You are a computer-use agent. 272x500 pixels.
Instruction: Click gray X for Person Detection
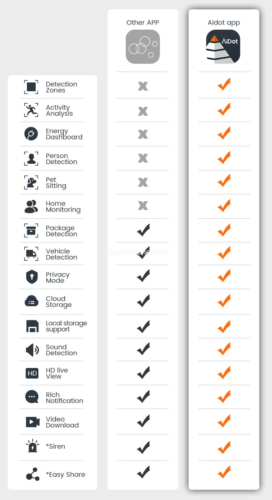[x=143, y=158]
